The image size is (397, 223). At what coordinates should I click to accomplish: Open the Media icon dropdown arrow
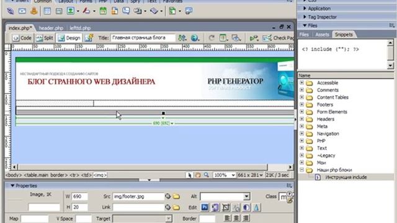tap(94, 11)
